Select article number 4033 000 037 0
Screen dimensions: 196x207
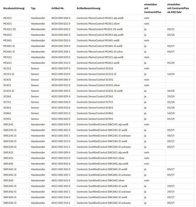click(x=61, y=68)
